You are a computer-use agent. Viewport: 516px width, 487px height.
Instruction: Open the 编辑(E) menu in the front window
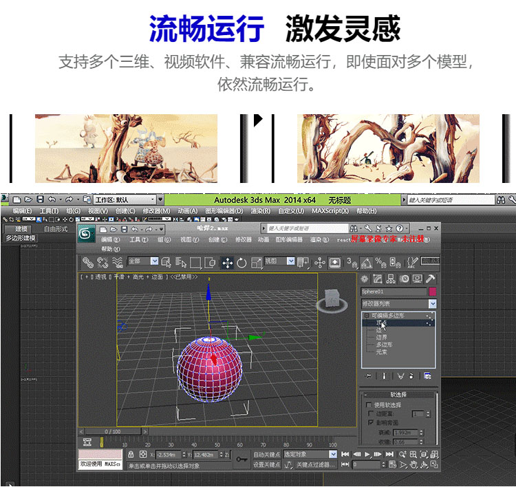pyautogui.click(x=110, y=239)
